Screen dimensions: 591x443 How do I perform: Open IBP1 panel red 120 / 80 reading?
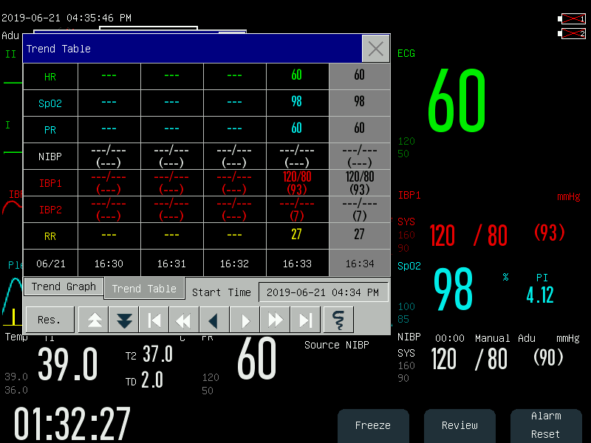coord(468,236)
